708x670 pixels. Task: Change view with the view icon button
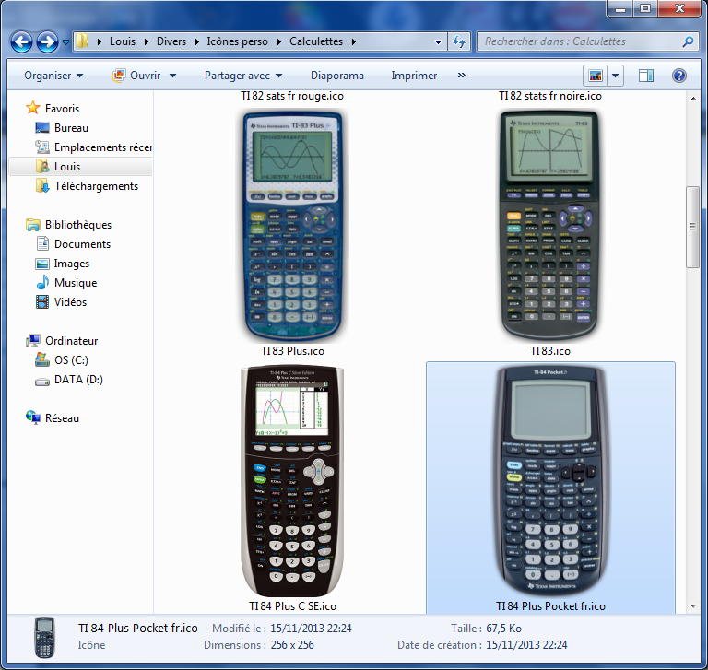point(596,76)
